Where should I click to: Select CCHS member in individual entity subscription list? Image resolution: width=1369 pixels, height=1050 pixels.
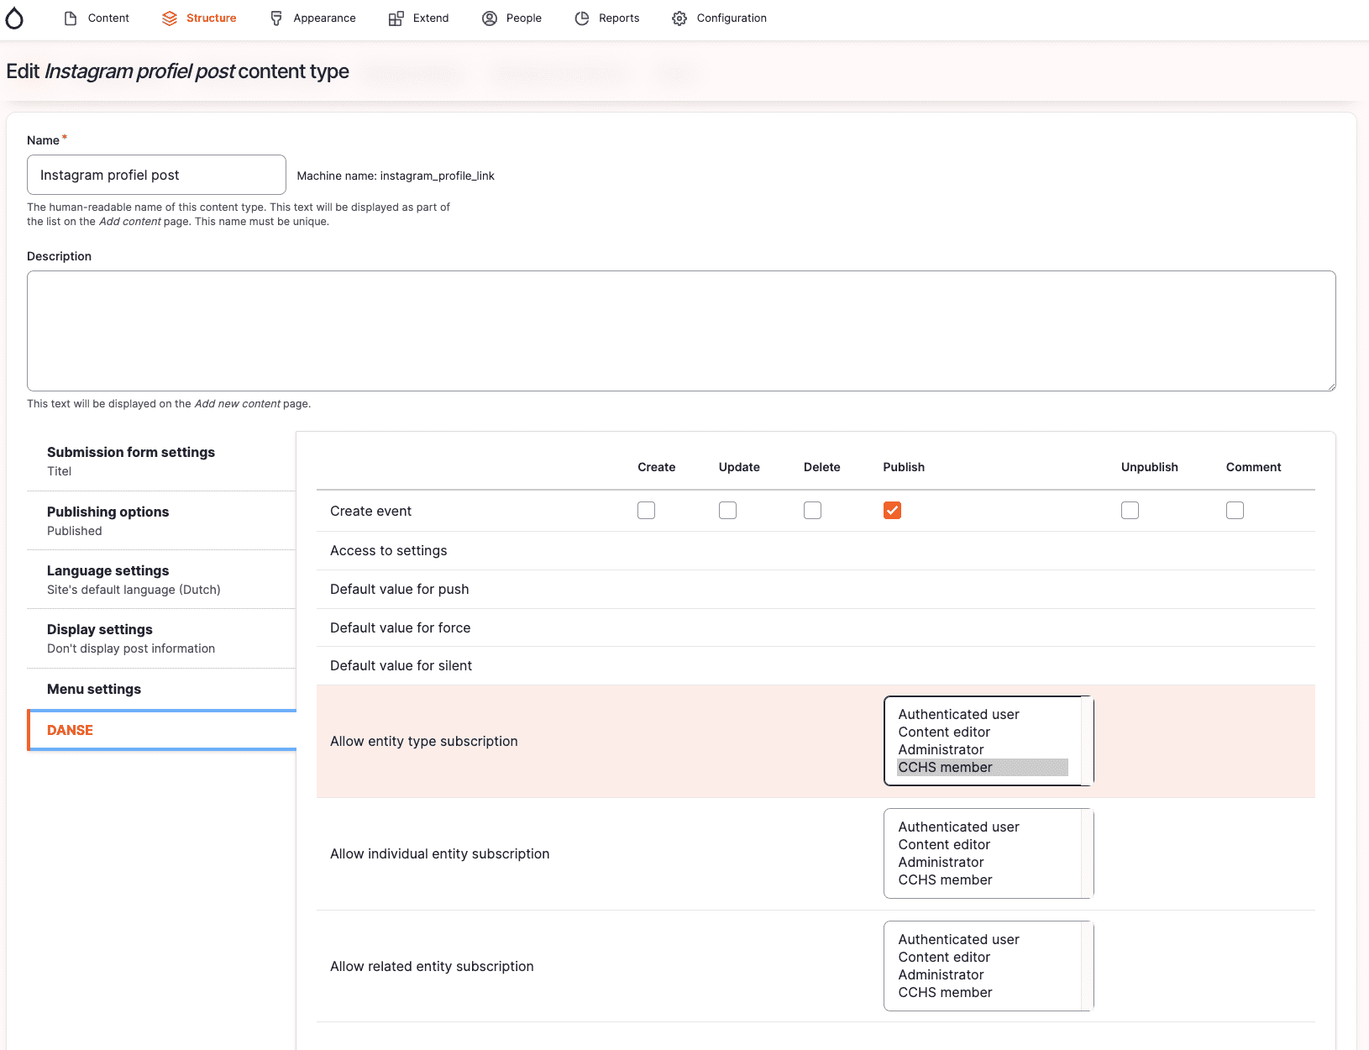[x=983, y=879]
